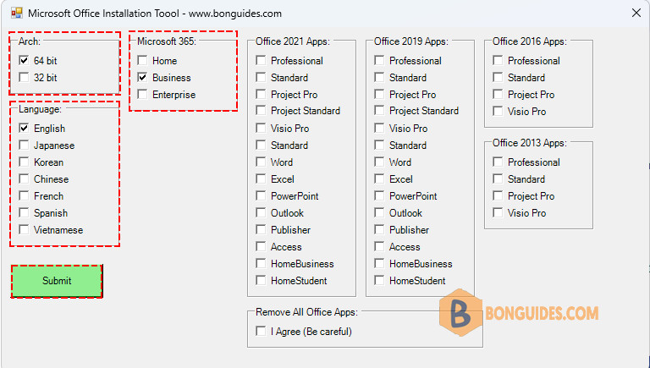Viewport: 650px width, 368px height.
Task: Enable Office 2016 Visio Pro
Action: 498,111
